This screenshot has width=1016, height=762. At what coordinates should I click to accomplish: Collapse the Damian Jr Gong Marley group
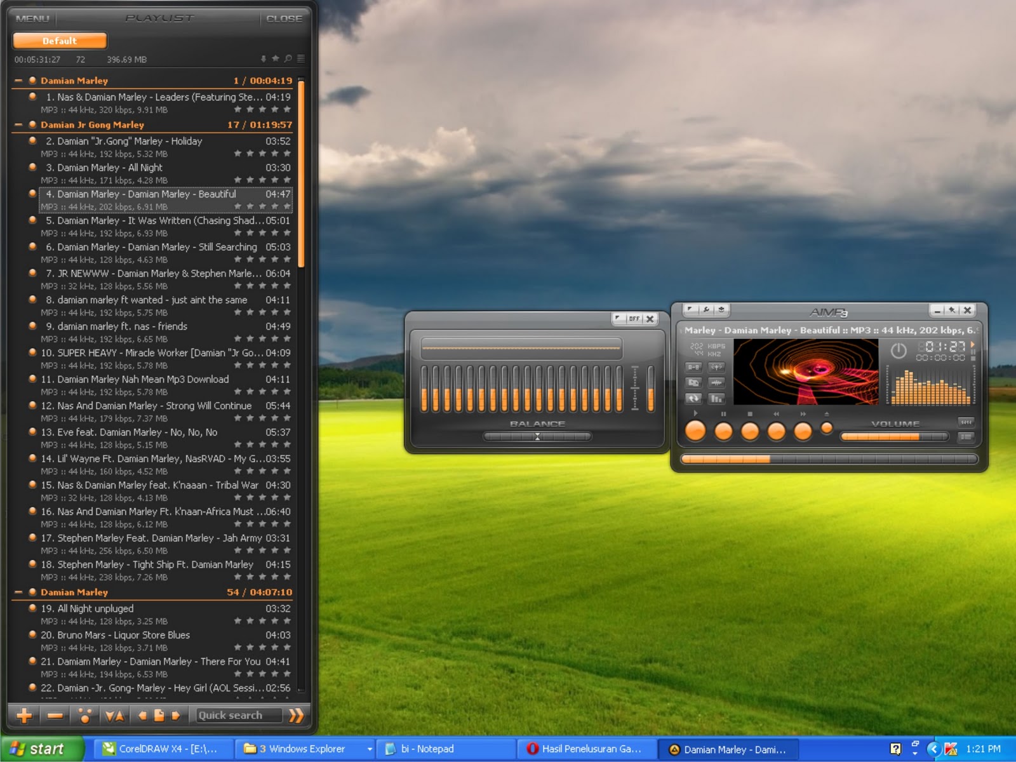(x=18, y=125)
